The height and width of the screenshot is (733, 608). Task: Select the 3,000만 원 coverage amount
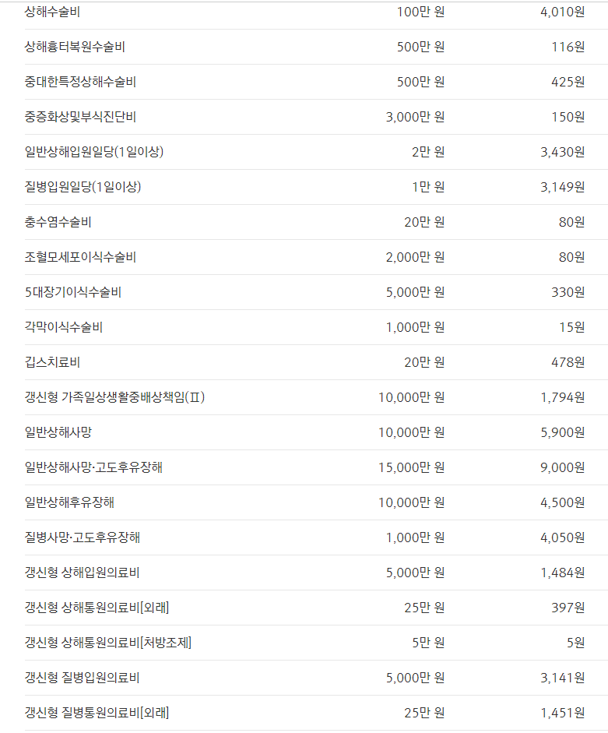click(415, 117)
